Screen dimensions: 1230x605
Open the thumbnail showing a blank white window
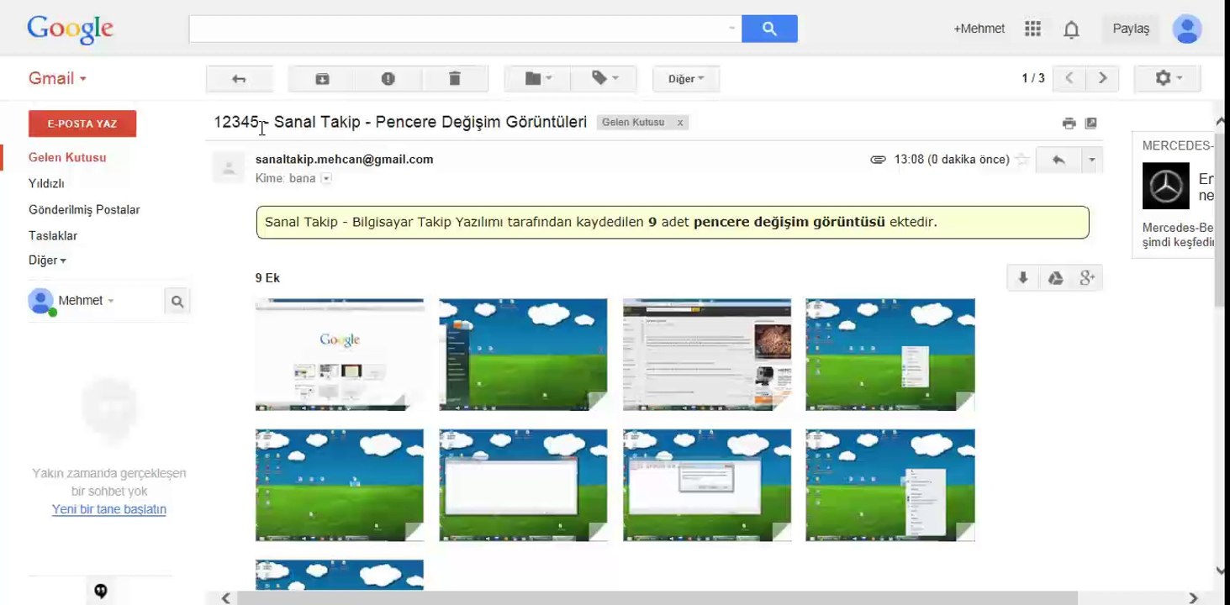pyautogui.click(x=523, y=485)
